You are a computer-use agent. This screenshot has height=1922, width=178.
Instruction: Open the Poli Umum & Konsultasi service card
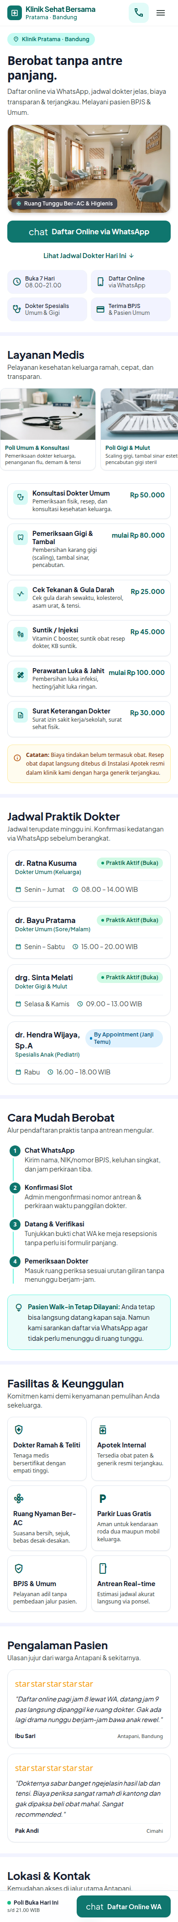48,429
